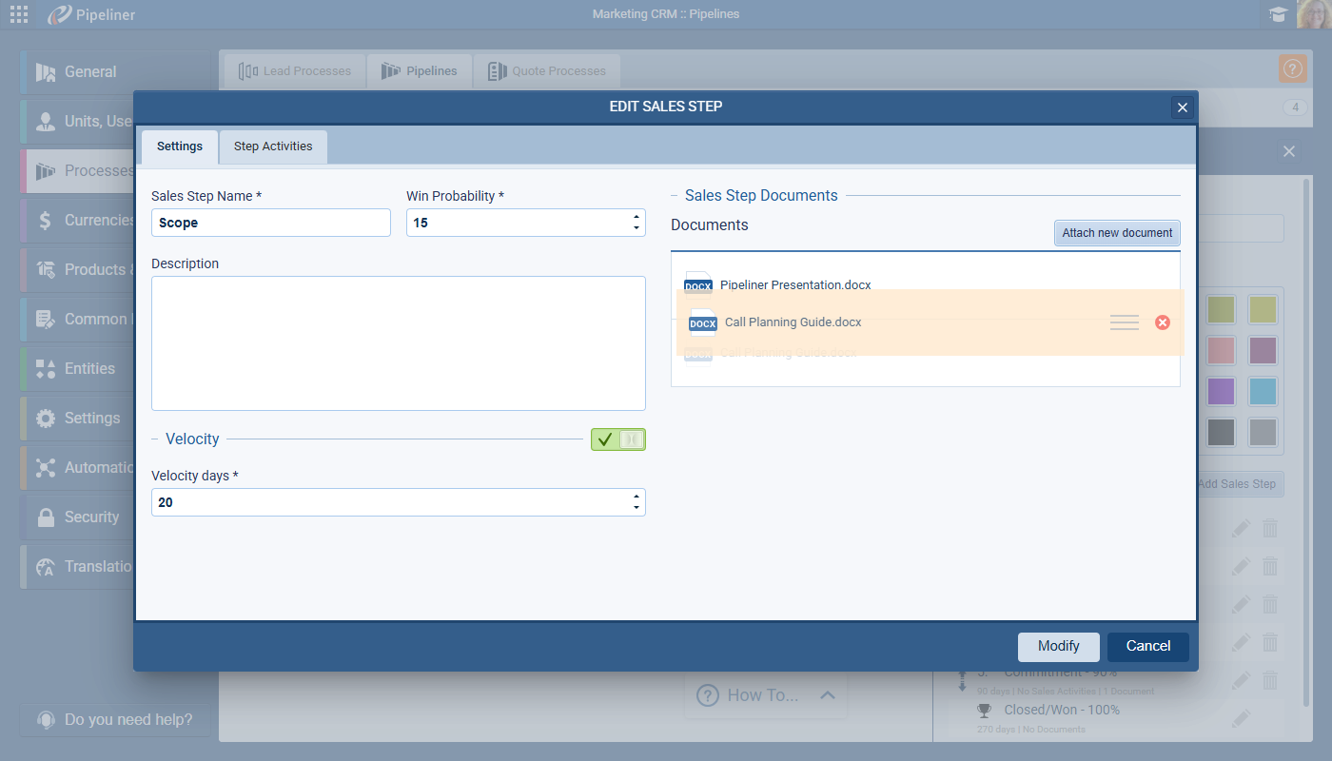Viewport: 1332px width, 761px height.
Task: Click the trash icon beside Commitment step
Action: [1269, 681]
